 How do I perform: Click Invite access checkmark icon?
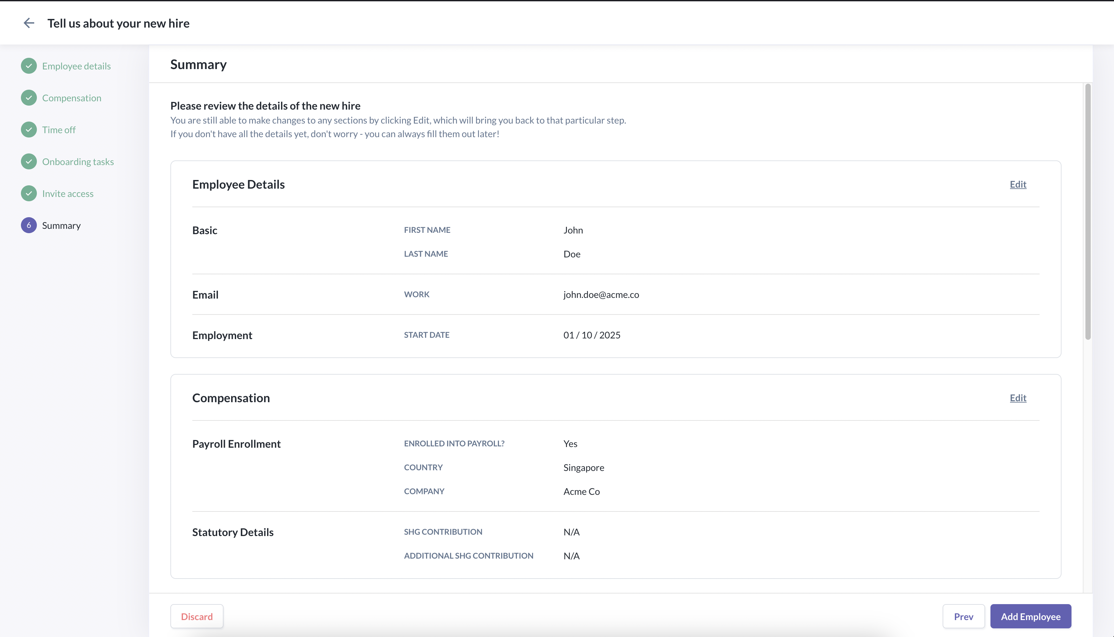click(29, 193)
